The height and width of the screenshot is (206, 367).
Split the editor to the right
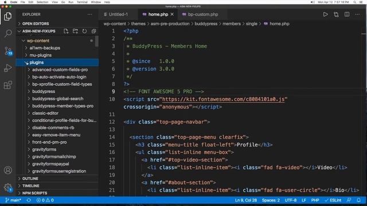[347, 14]
